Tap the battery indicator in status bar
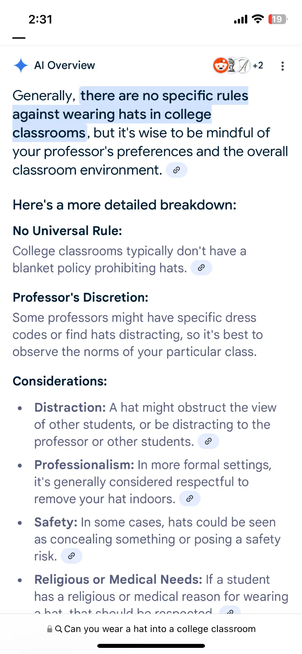This screenshot has width=302, height=654. [277, 19]
